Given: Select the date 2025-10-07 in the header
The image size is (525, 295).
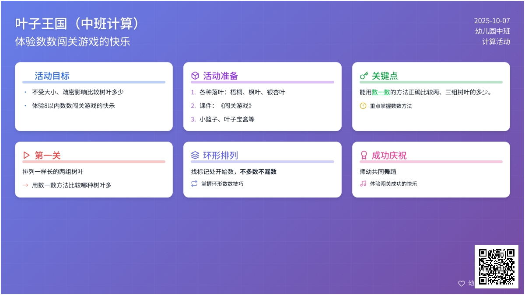Looking at the screenshot, I should (492, 21).
